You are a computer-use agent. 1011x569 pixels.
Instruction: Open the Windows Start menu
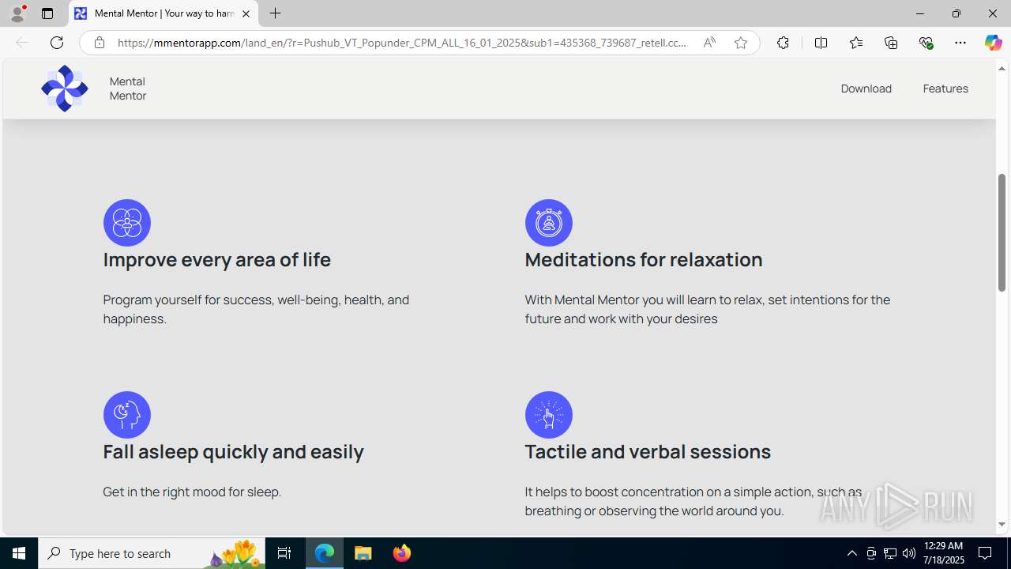(19, 553)
